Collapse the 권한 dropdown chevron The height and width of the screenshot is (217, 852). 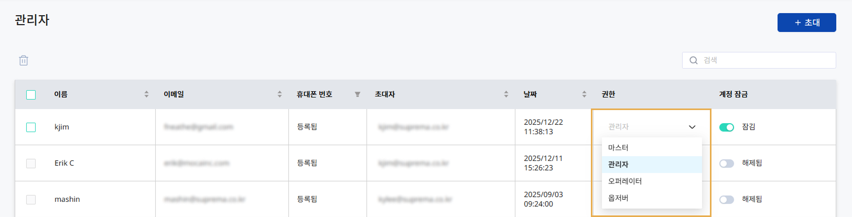(692, 127)
